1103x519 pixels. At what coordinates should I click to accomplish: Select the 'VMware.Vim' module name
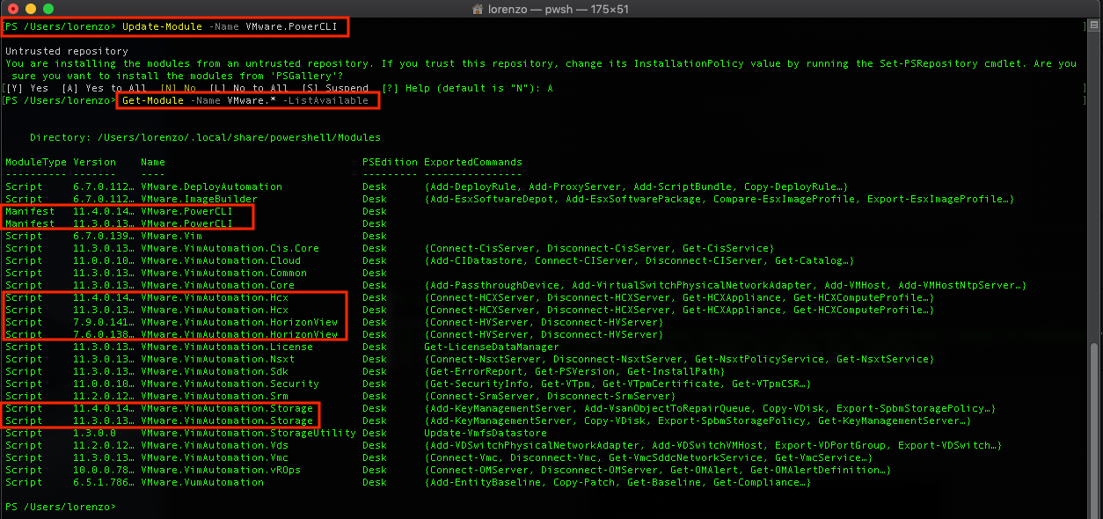(x=172, y=236)
